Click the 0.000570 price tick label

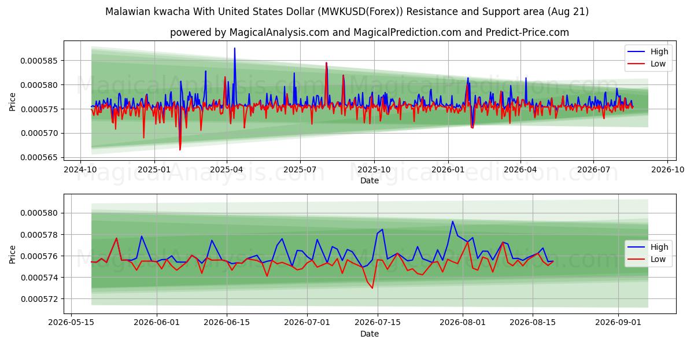coord(38,133)
